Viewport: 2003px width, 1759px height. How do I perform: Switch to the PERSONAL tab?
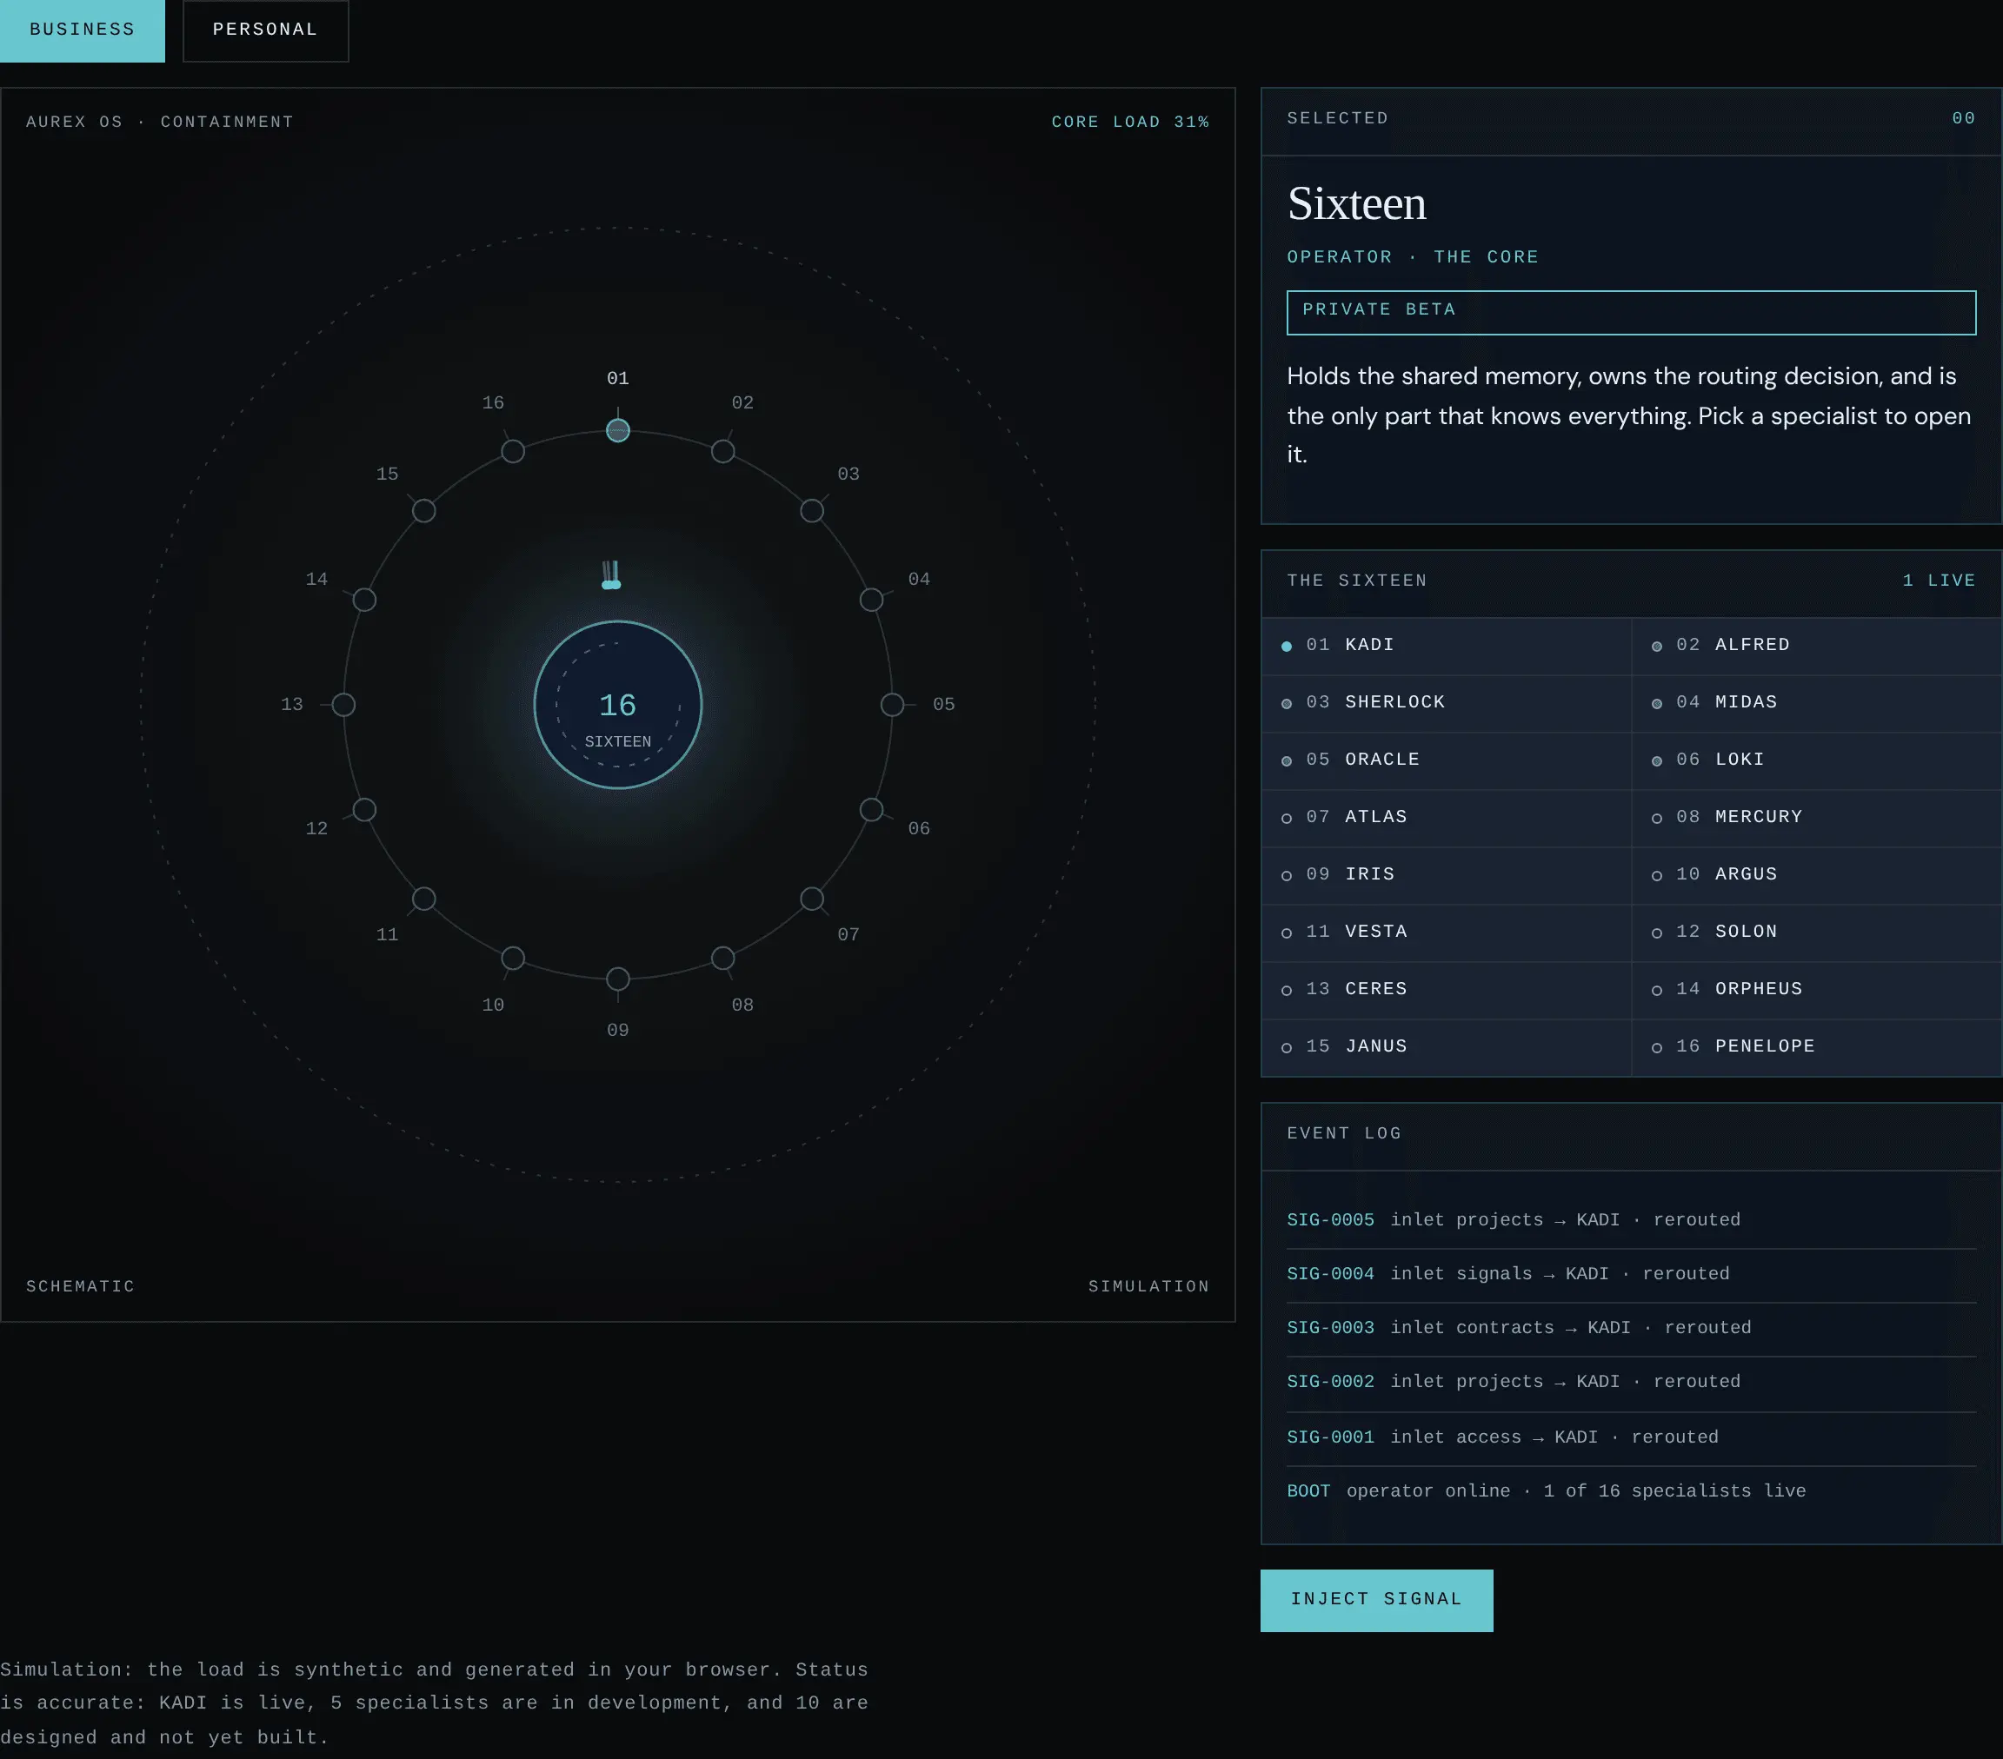pos(265,30)
